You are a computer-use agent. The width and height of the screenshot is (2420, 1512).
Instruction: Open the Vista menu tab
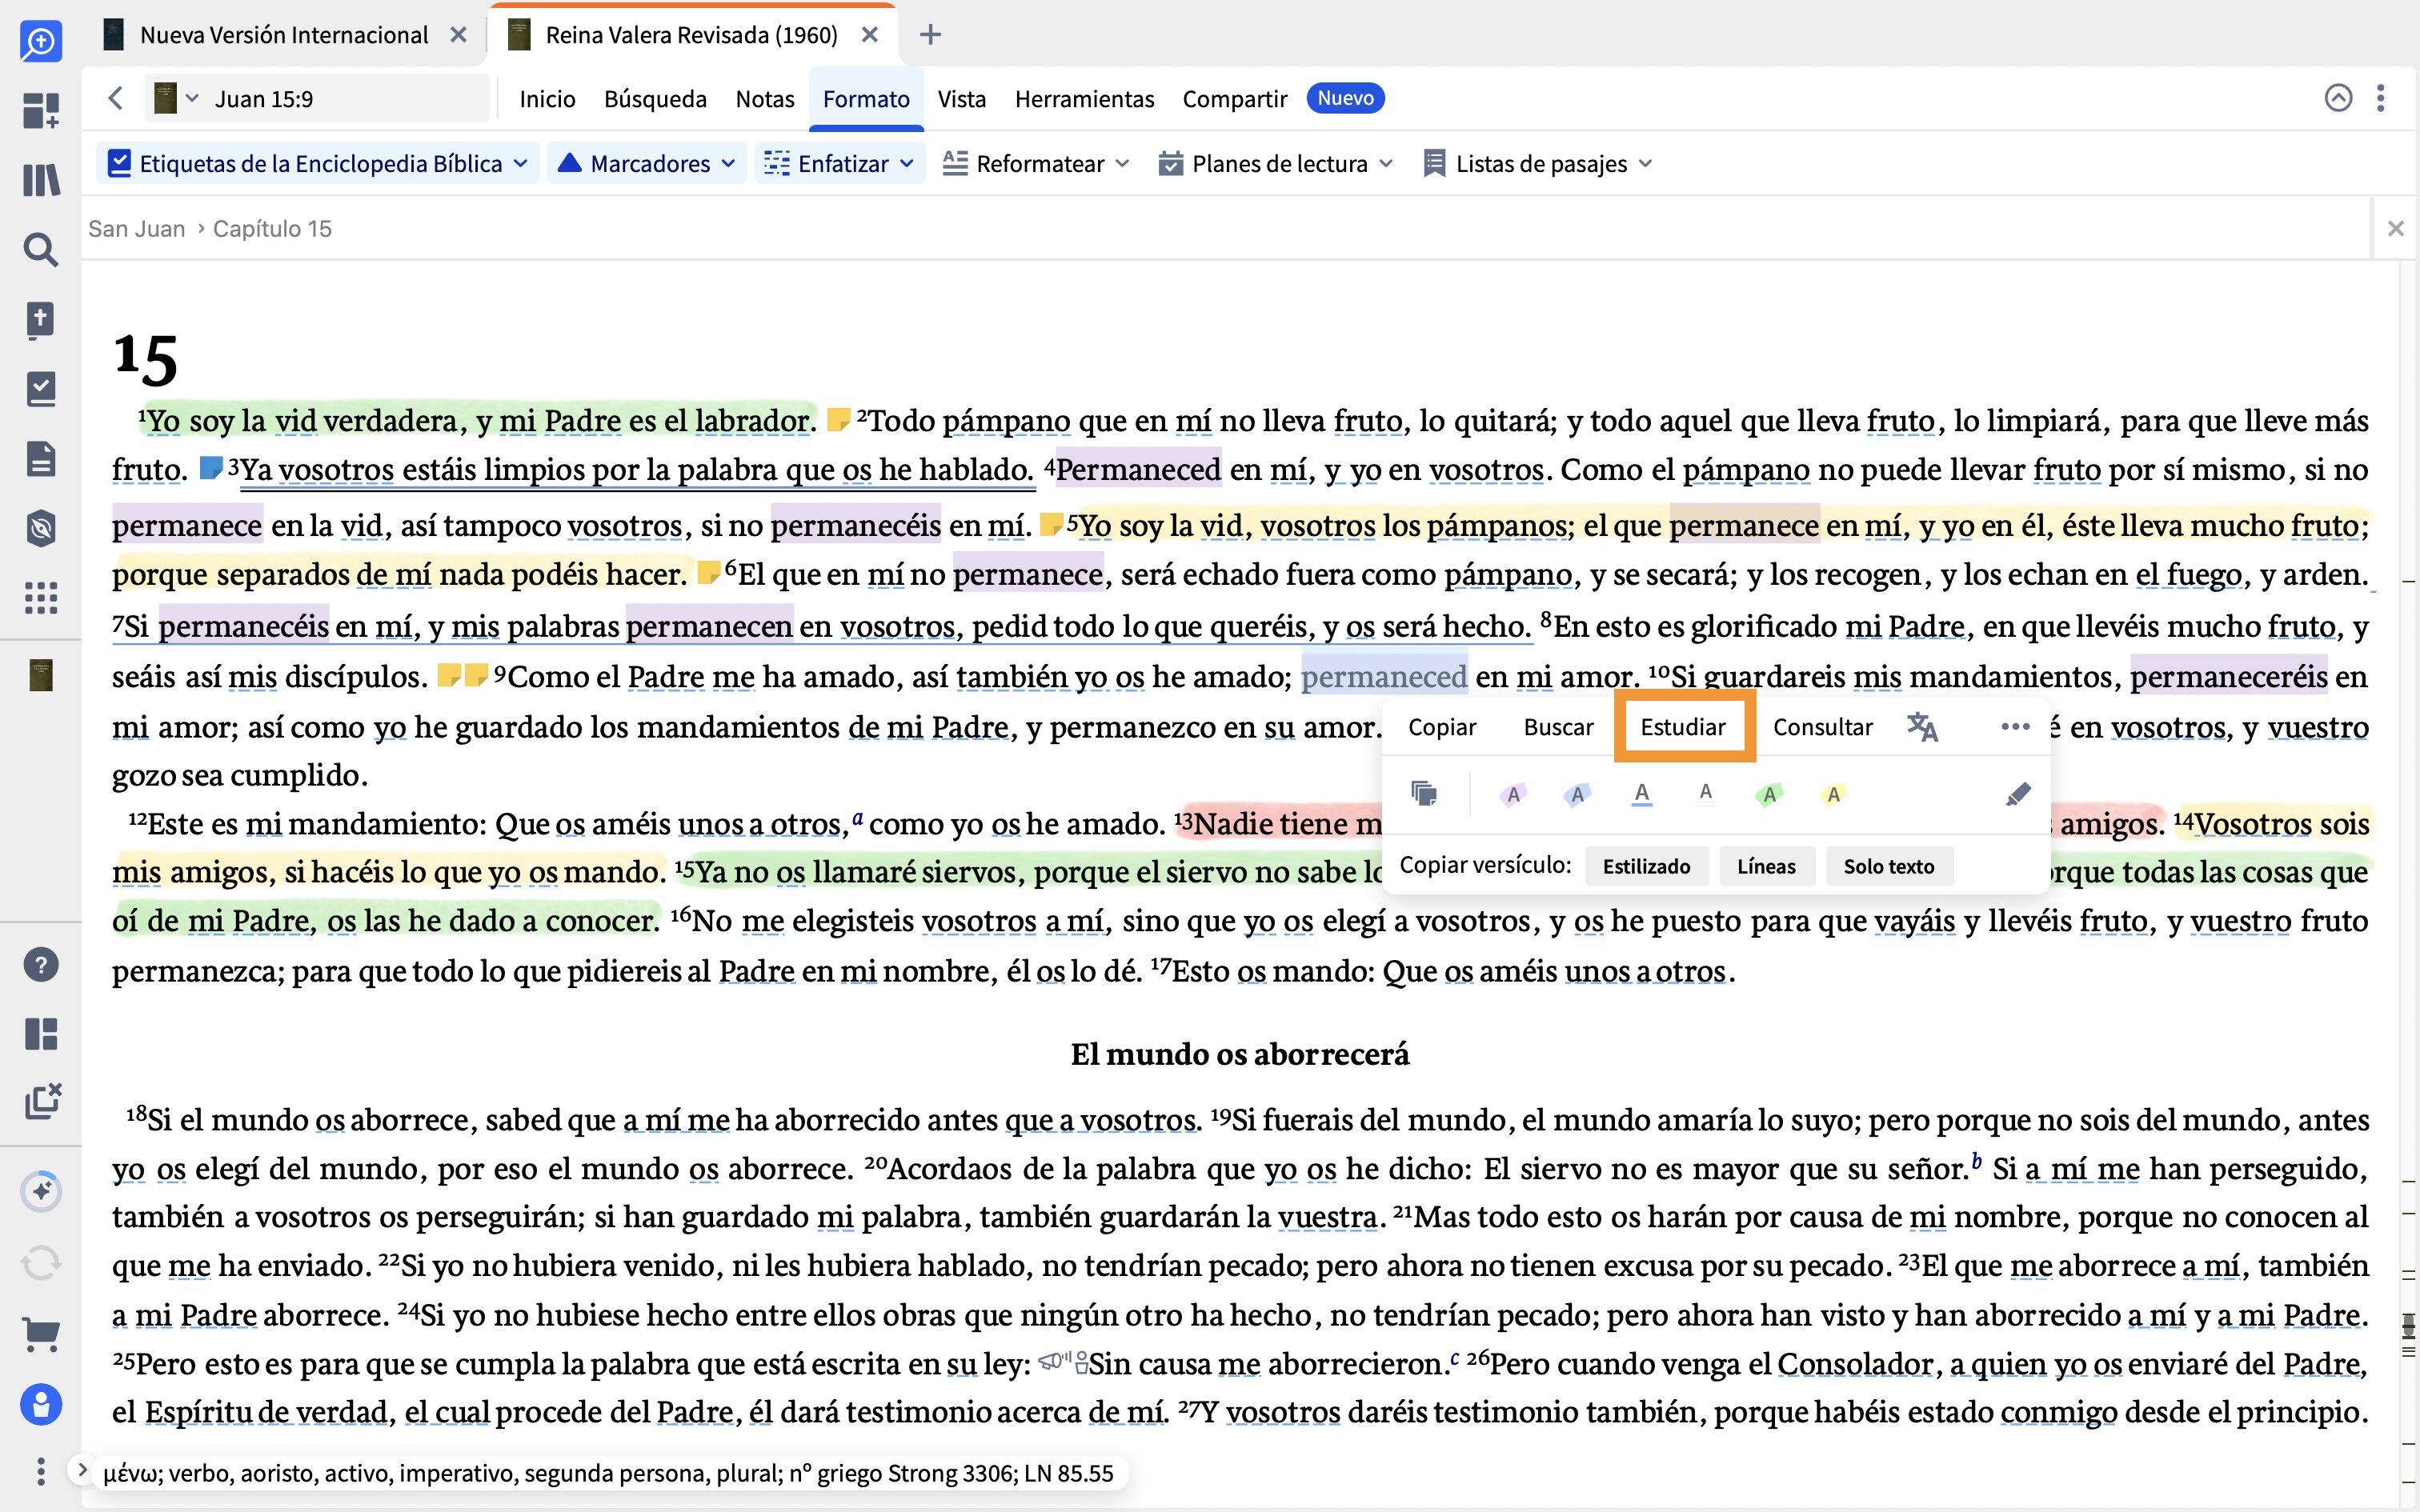961,98
